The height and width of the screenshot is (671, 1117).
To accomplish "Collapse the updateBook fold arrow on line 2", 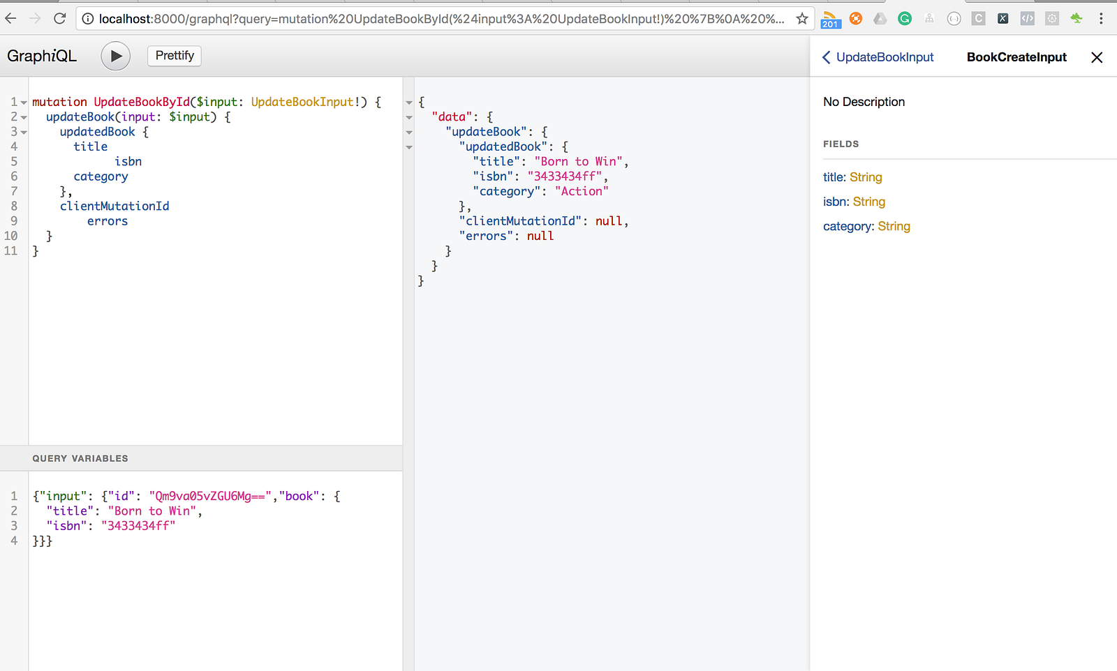I will pyautogui.click(x=24, y=117).
